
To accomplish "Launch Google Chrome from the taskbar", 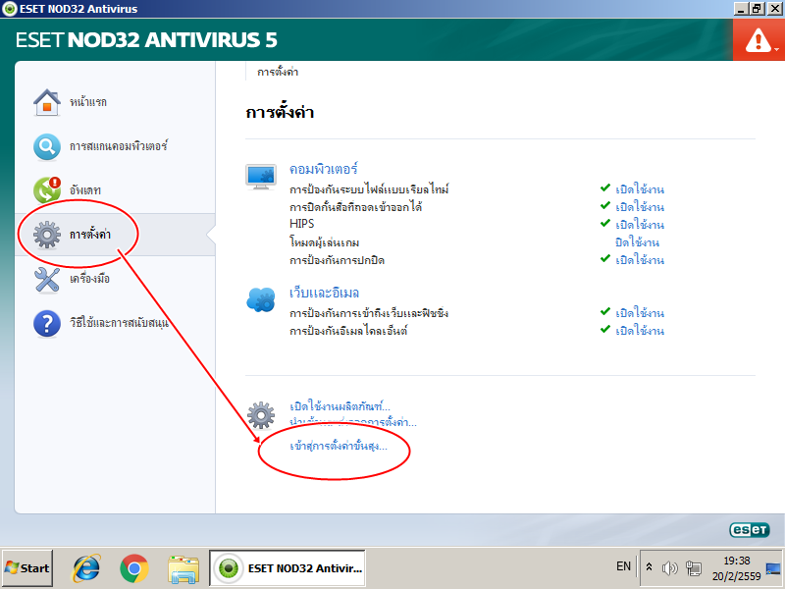I will [x=133, y=568].
